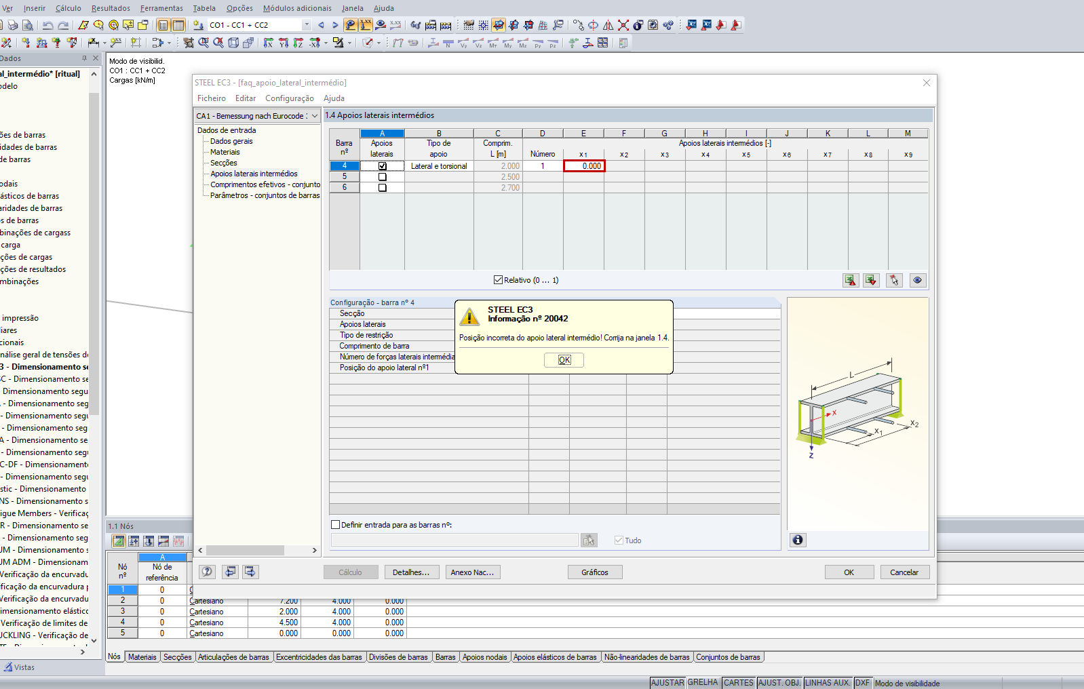Switch to the Materiais table tab
Viewport: 1084px width, 689px height.
142,657
